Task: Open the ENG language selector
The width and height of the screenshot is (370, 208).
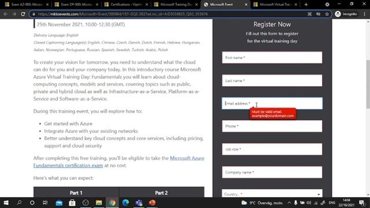Action: [332, 203]
